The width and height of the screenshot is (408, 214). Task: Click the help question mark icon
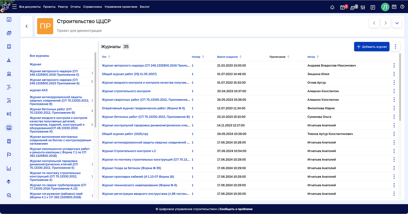pyautogui.click(x=402, y=7)
